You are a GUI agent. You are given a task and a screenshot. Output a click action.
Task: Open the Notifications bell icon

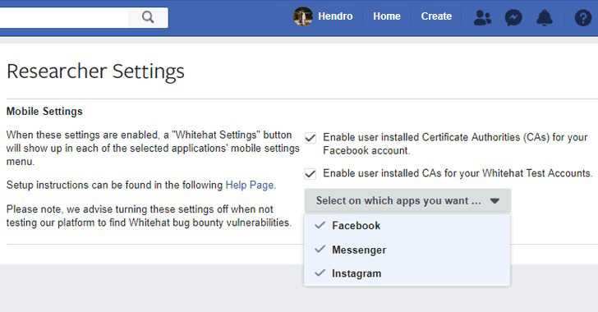(x=545, y=17)
